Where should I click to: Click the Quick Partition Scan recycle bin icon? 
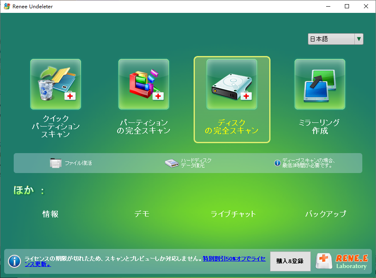(56, 84)
